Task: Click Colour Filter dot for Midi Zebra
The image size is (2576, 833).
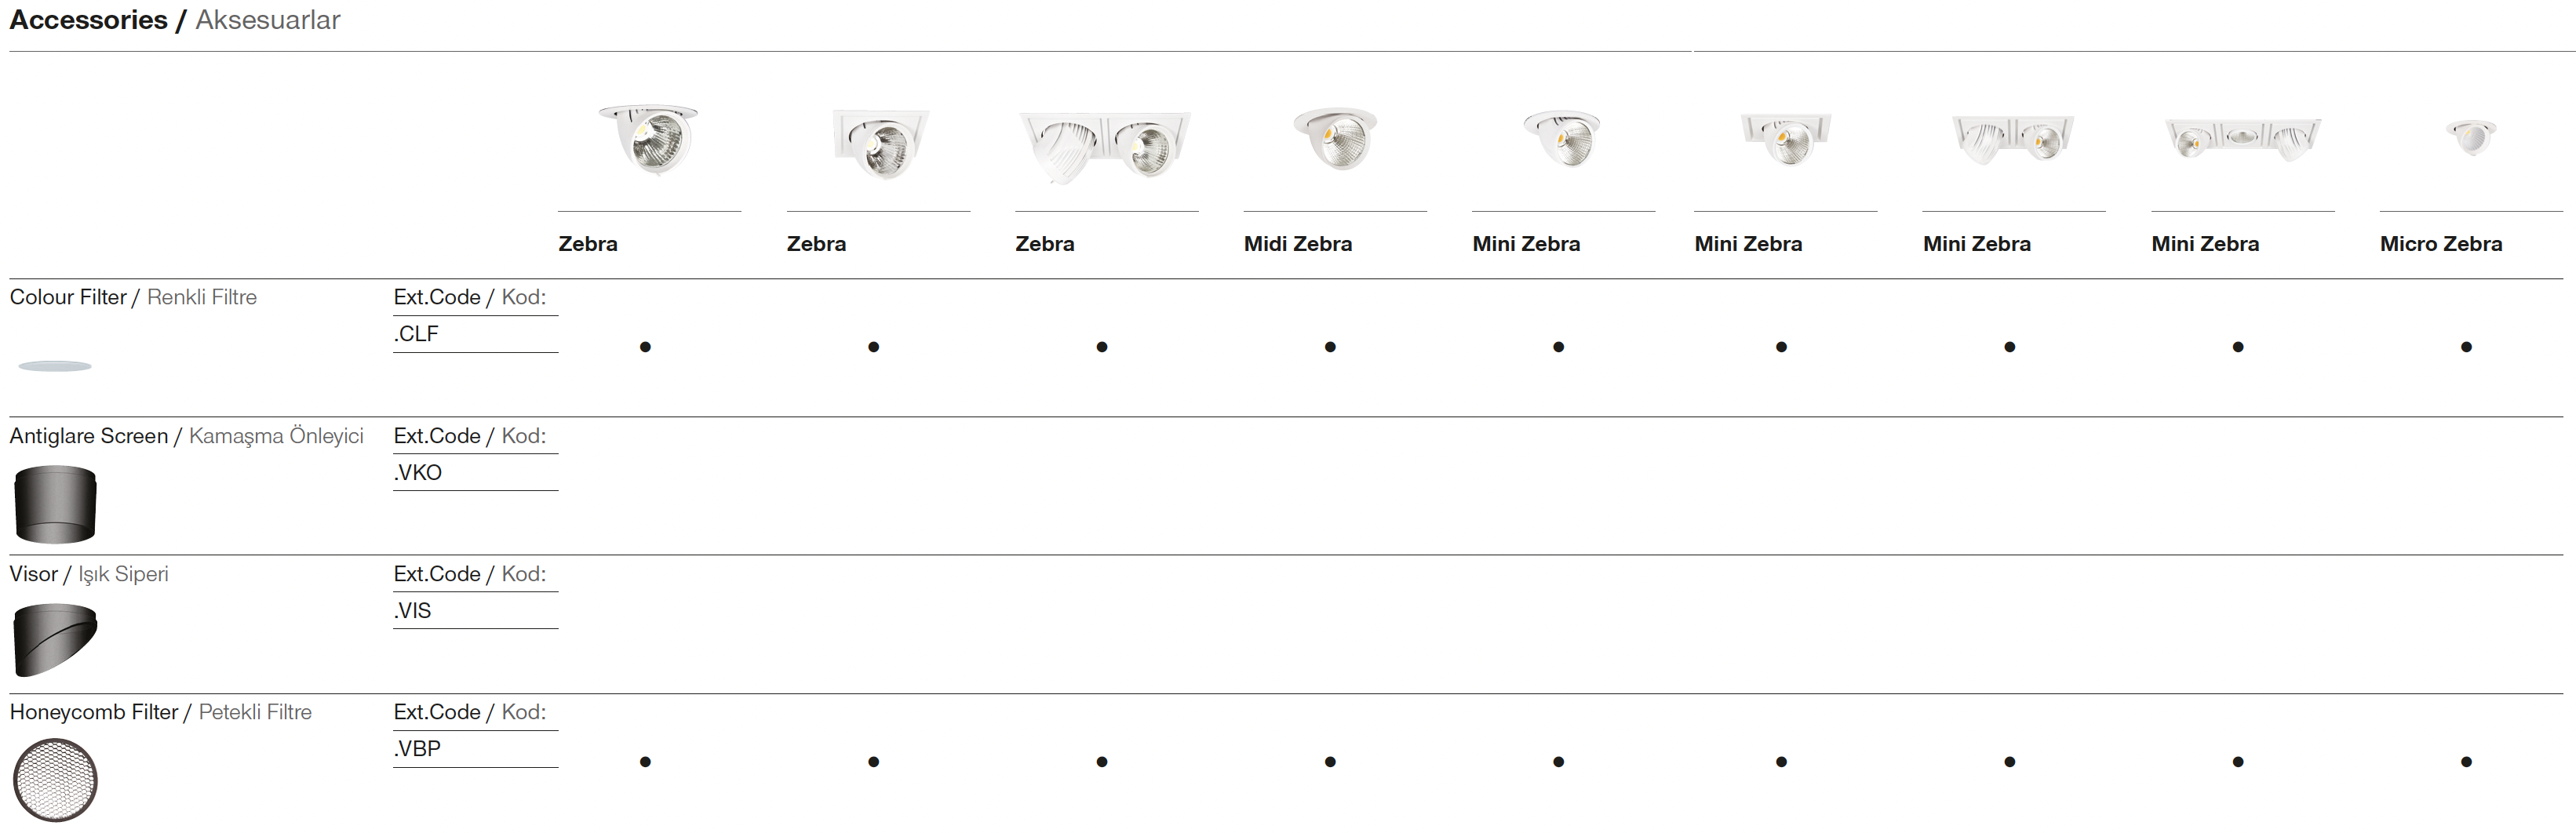Action: 1330,347
